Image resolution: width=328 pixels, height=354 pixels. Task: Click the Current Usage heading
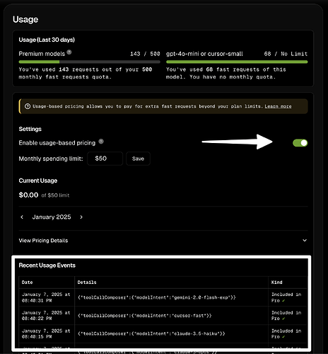tap(38, 181)
